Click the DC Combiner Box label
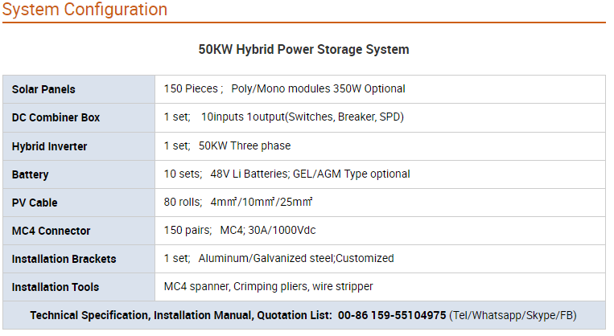Screen dimensions: 614x336 pos(56,117)
